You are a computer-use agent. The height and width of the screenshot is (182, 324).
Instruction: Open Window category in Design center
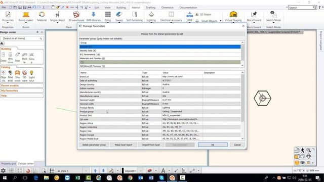(x=10, y=58)
